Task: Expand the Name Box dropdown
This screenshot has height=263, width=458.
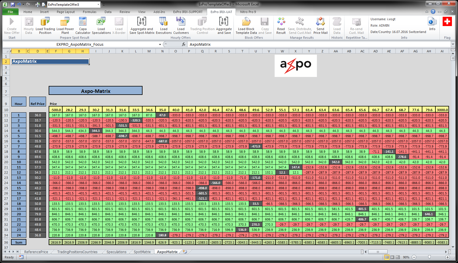Action: click(160, 45)
